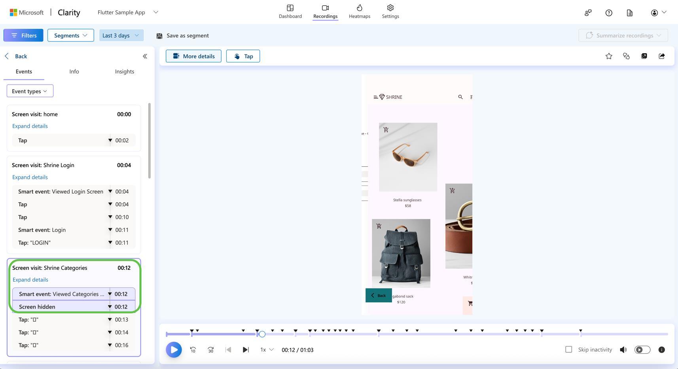Enable the Skip inactivity checkbox
The image size is (678, 369).
tap(568, 349)
